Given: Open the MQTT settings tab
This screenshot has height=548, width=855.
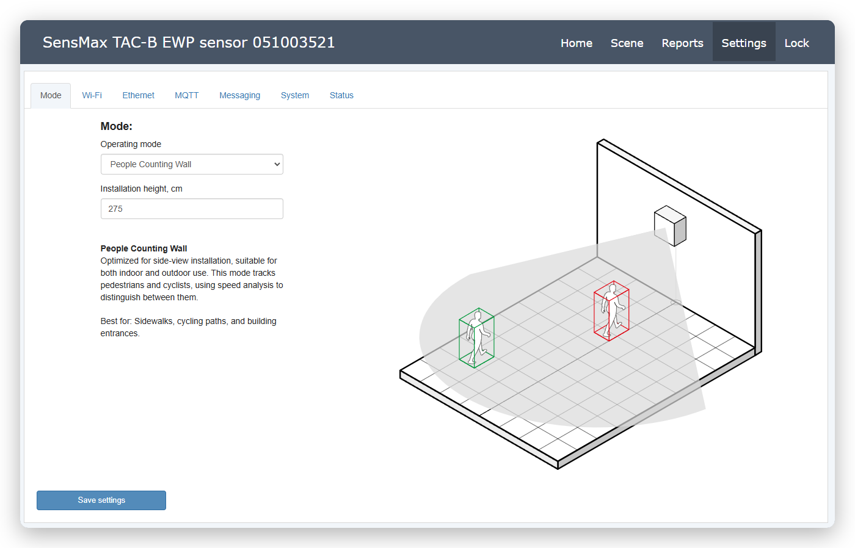Looking at the screenshot, I should pyautogui.click(x=186, y=95).
